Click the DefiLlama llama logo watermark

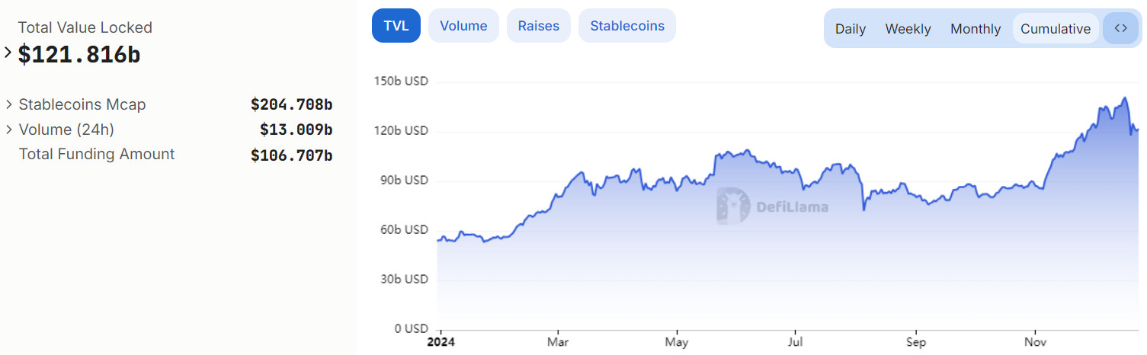point(733,206)
